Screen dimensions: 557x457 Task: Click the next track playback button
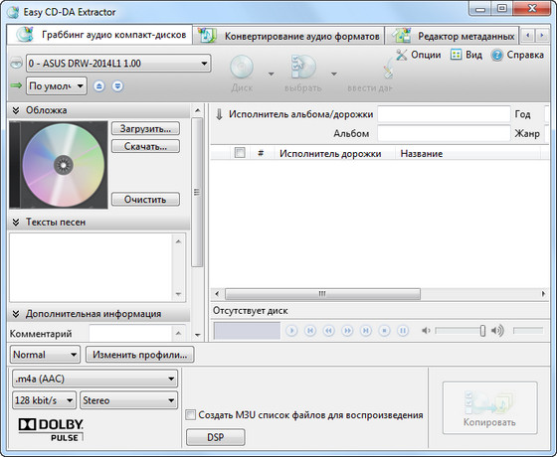click(x=366, y=331)
